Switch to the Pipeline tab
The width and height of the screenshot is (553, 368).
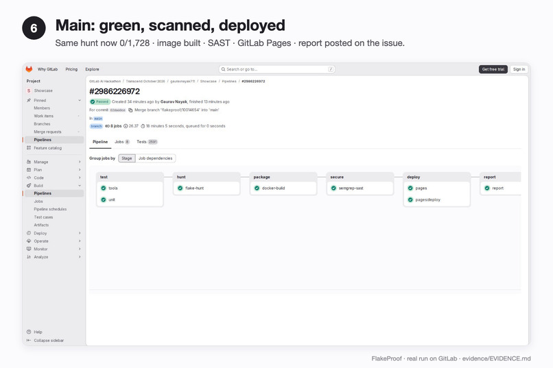click(100, 142)
